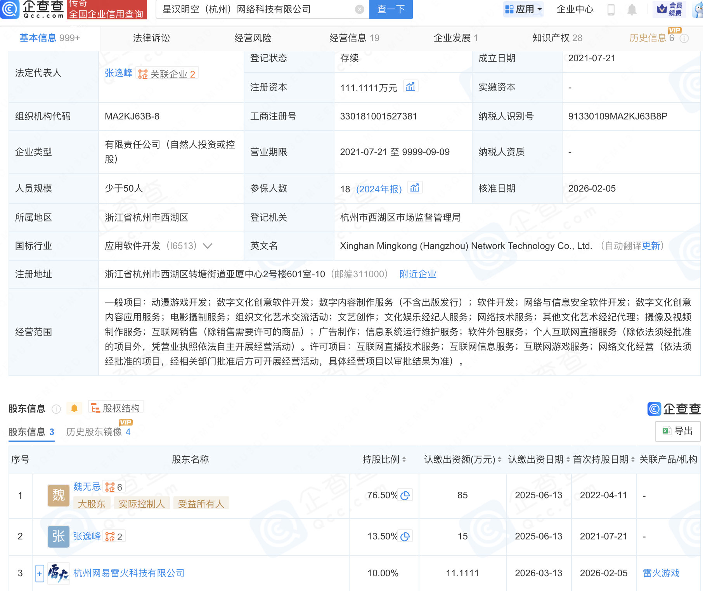Screen dimensions: 703x591
Task: Open the 历史股东镜像 tab
Action: 94,432
